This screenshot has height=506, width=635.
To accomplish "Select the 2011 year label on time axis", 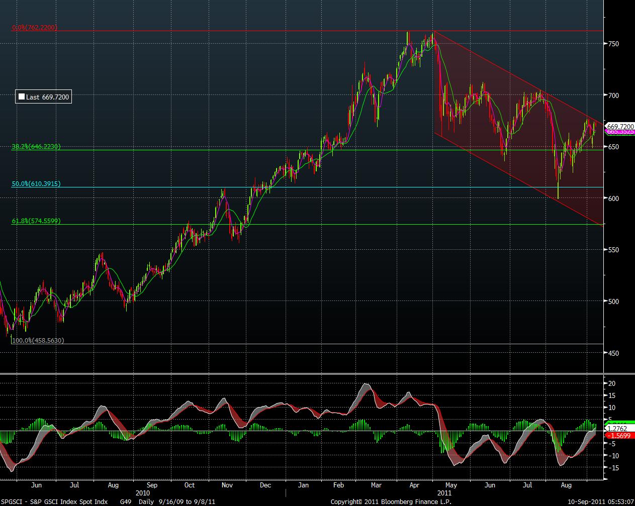I will (445, 493).
